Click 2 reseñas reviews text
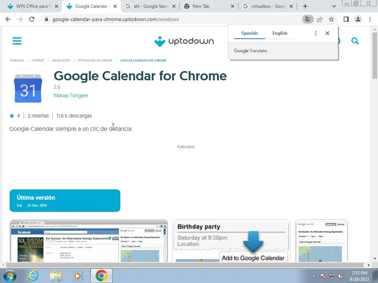The width and height of the screenshot is (378, 283). click(38, 116)
